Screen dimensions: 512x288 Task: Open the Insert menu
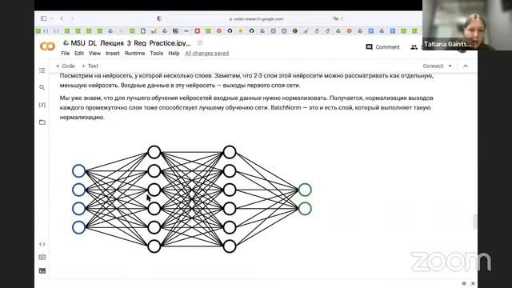pyautogui.click(x=113, y=54)
